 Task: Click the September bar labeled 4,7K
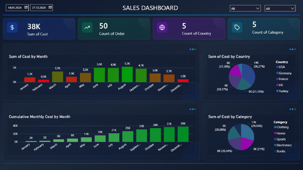141,75
